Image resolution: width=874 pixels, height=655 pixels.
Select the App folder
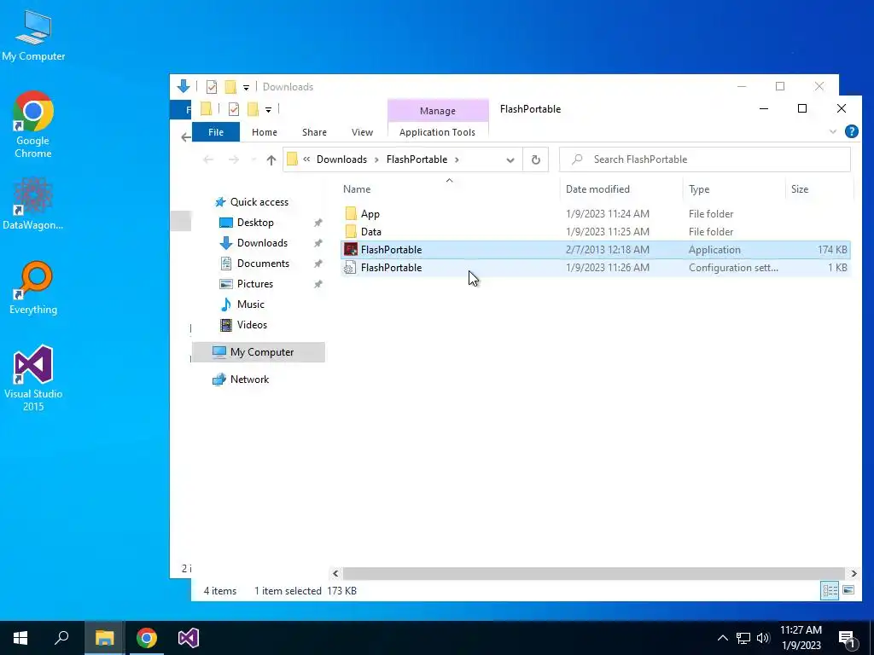click(595, 214)
